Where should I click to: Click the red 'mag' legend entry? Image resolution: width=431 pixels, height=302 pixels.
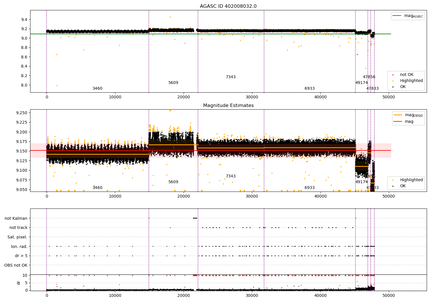(403, 121)
